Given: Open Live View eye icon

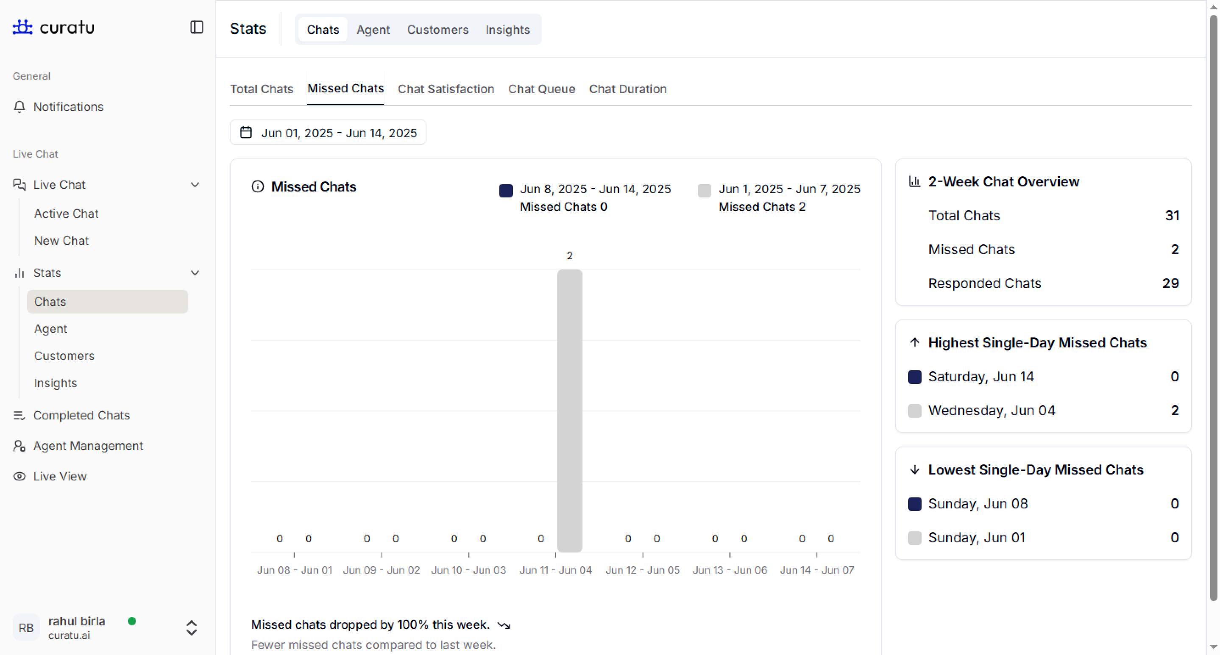Looking at the screenshot, I should [x=19, y=476].
